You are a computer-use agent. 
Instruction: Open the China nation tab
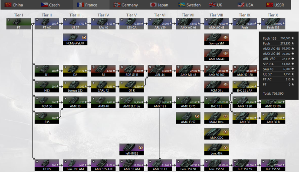(x=14, y=5)
